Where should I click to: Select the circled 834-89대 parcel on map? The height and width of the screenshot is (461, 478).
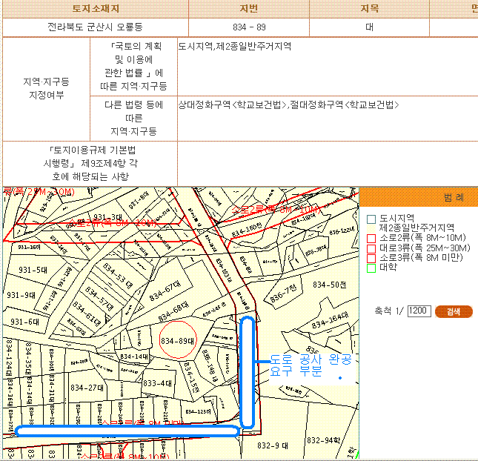click(177, 341)
